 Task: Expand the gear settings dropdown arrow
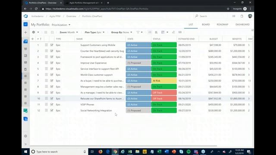tap(38, 32)
